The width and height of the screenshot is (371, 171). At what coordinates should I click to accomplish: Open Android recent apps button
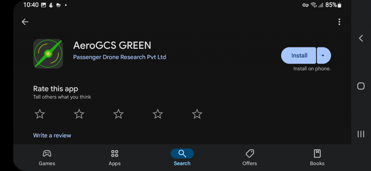tap(361, 134)
